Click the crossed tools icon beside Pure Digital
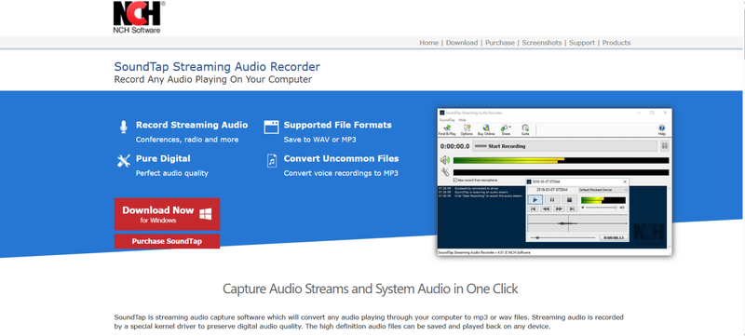Image resolution: width=745 pixels, height=336 pixels. tap(124, 160)
